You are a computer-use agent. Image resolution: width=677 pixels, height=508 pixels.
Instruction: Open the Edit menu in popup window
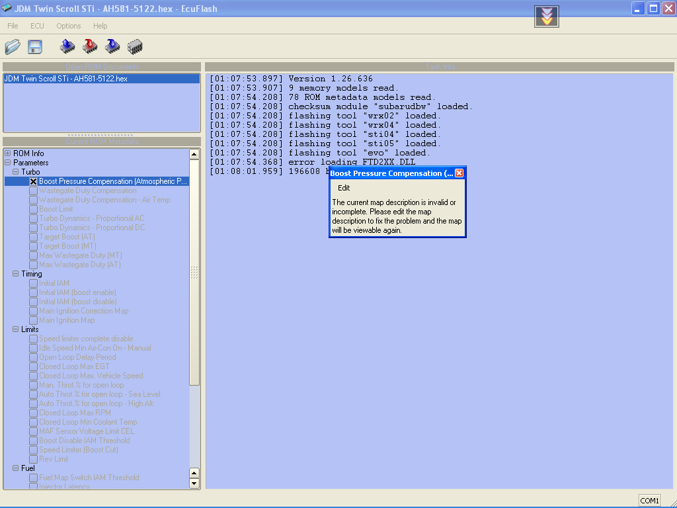pyautogui.click(x=344, y=188)
